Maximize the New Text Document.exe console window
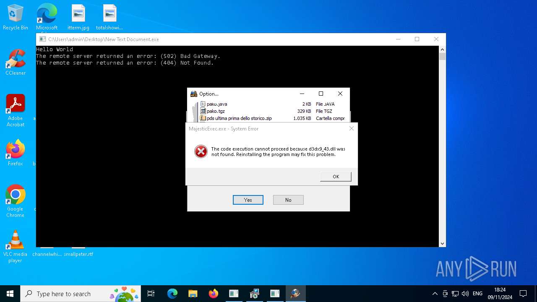537x302 pixels. pyautogui.click(x=417, y=39)
